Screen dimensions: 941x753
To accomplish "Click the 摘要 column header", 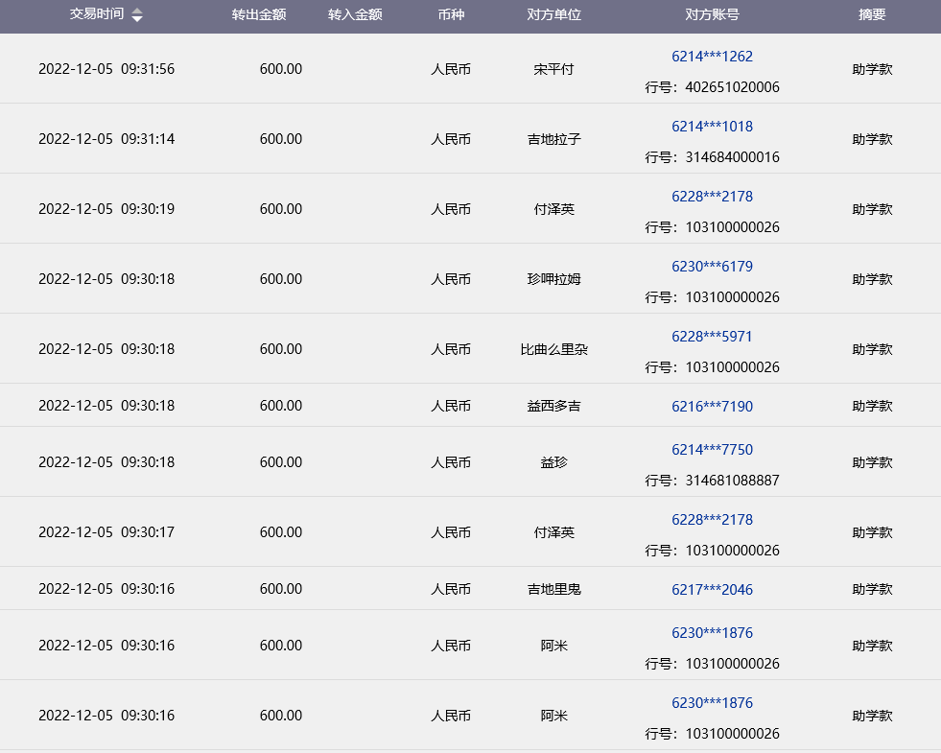I will 872,15.
